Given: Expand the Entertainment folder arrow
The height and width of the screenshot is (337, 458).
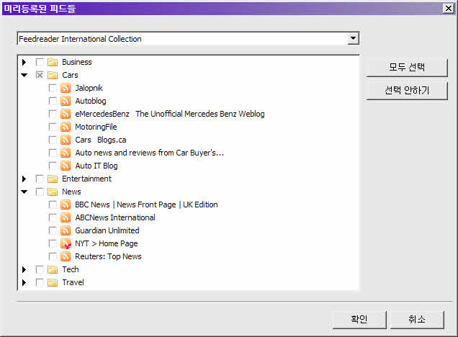Looking at the screenshot, I should [x=24, y=179].
